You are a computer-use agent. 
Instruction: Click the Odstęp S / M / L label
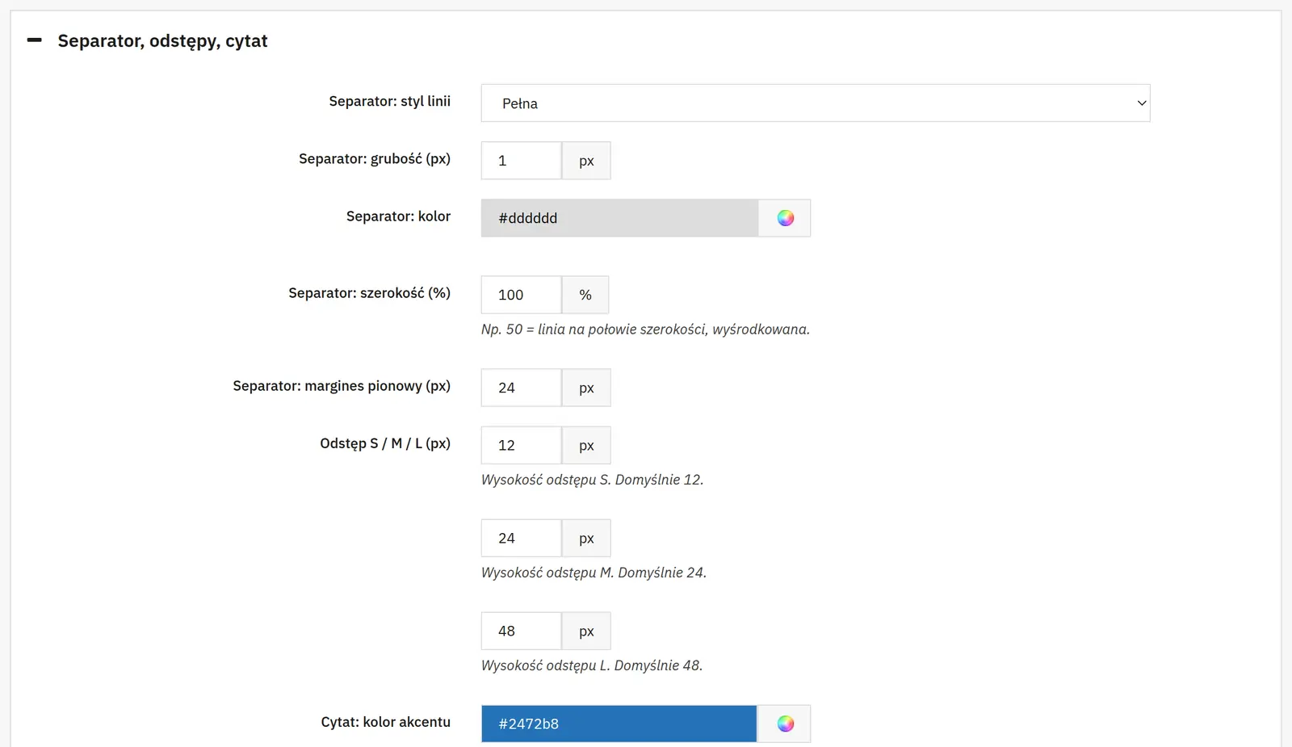point(385,443)
